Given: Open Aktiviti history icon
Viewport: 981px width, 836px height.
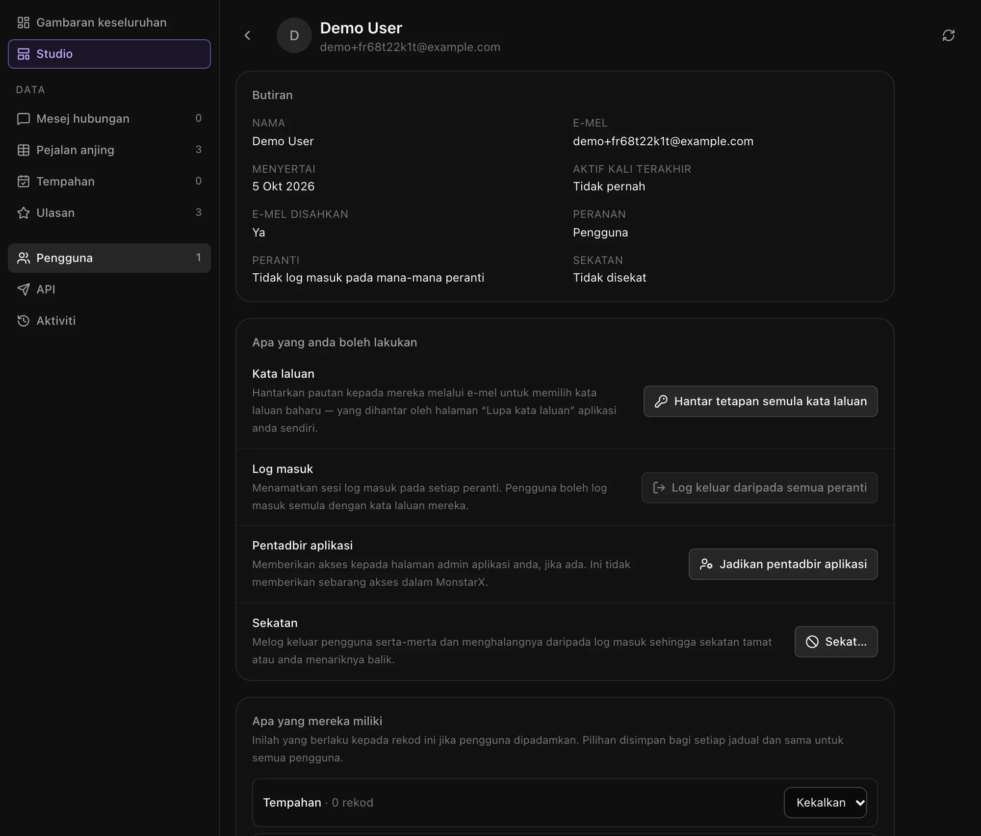Looking at the screenshot, I should [23, 321].
